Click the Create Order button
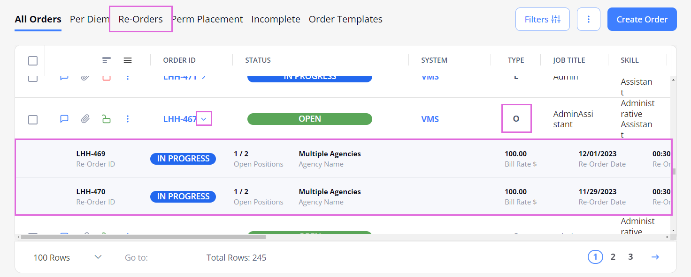Image resolution: width=691 pixels, height=277 pixels. click(x=642, y=19)
